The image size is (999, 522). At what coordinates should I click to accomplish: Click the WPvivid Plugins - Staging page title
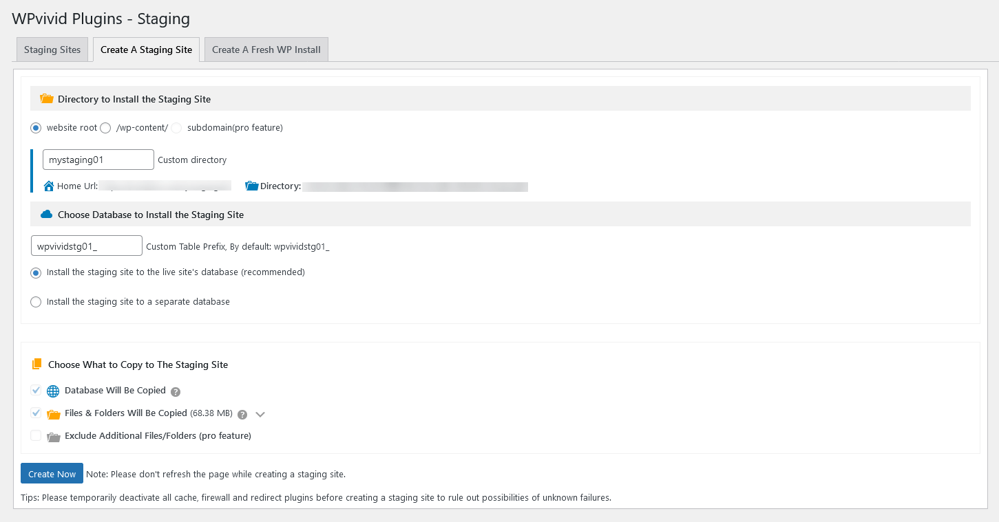[101, 19]
